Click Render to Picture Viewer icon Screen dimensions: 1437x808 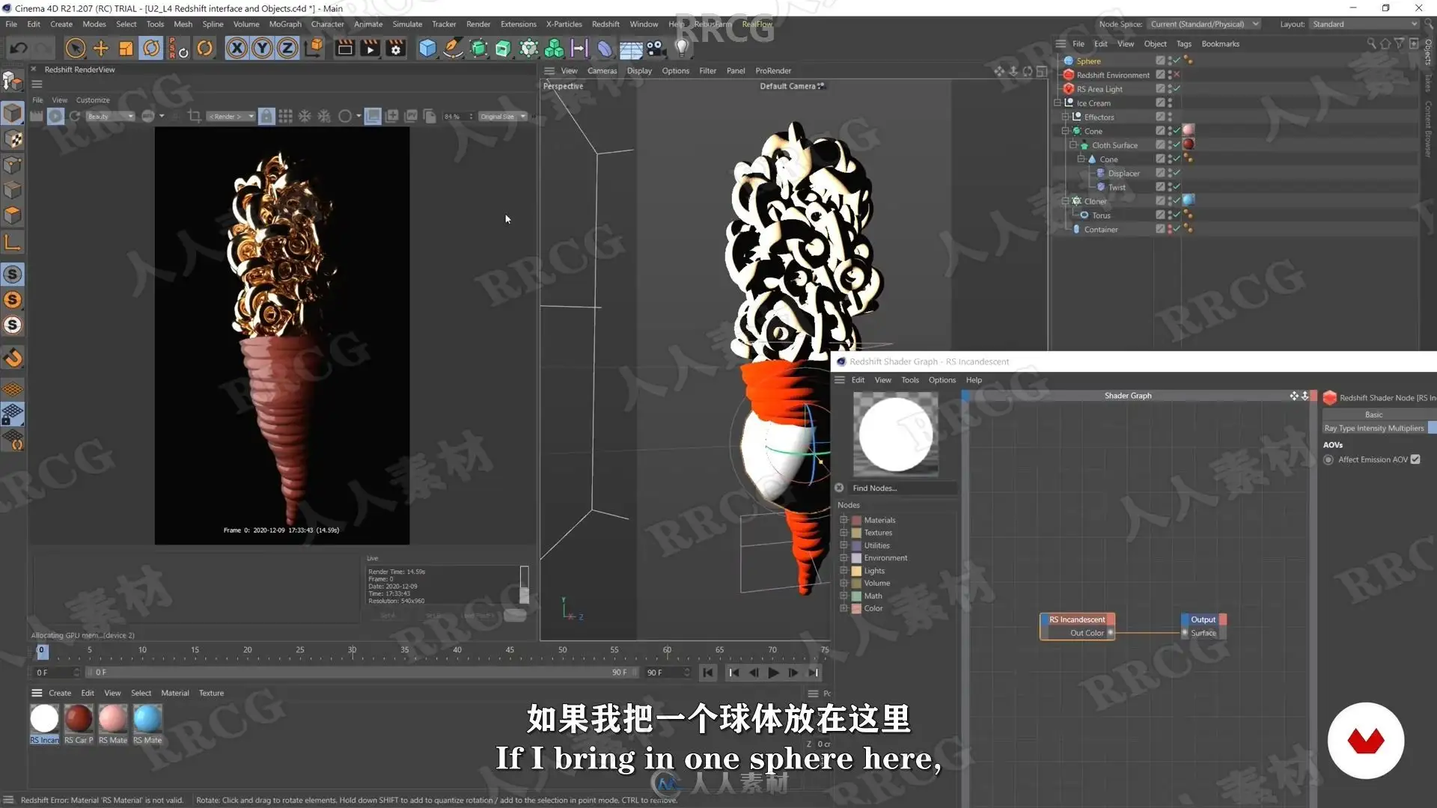click(x=370, y=49)
